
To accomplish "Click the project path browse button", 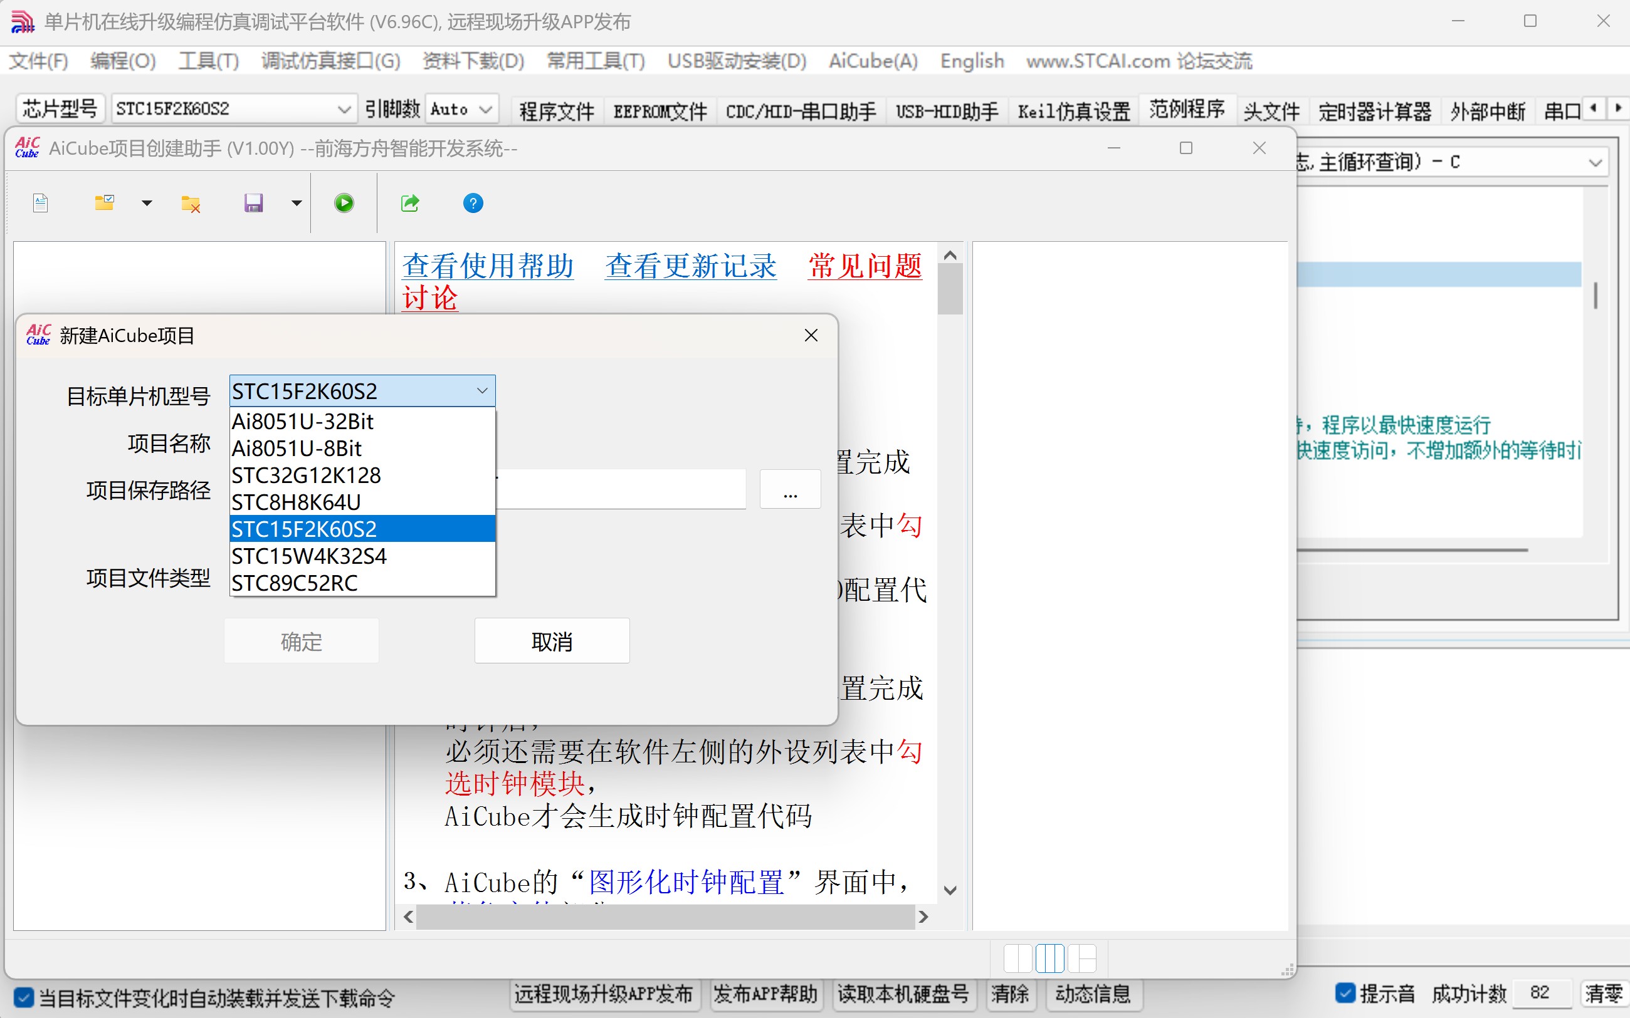I will [x=789, y=489].
